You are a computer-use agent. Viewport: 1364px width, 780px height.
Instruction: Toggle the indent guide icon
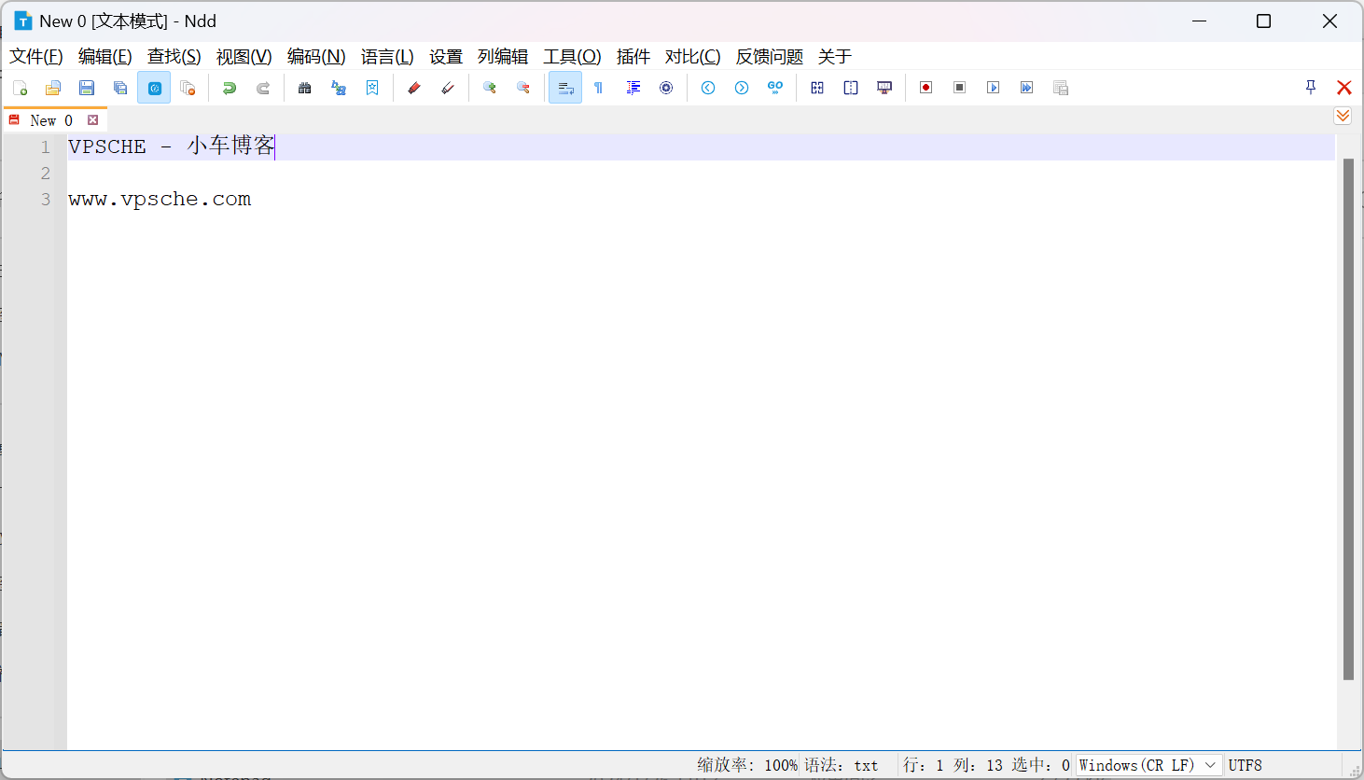[633, 88]
